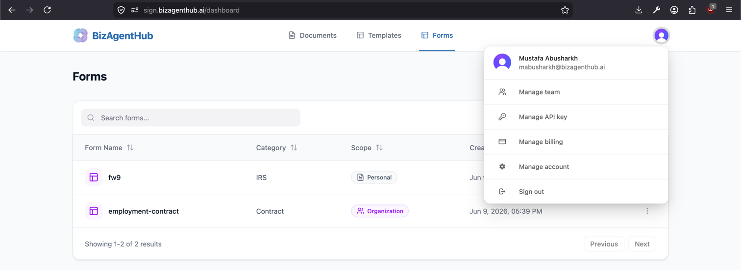Choose Sign out
The height and width of the screenshot is (270, 741).
click(576, 192)
